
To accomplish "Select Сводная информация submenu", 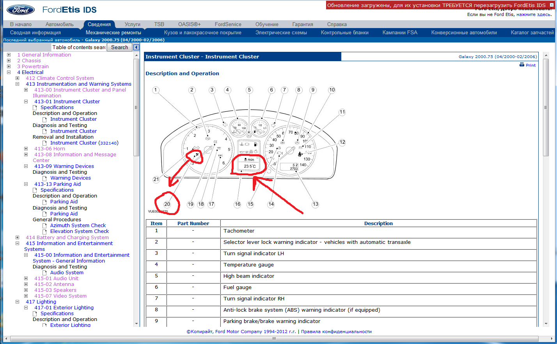I will [x=35, y=33].
